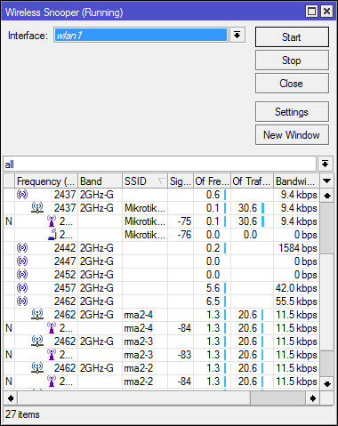Click channel icon of 2462 row with 6.5
Screen dimensions: 338x426
[x=22, y=301]
